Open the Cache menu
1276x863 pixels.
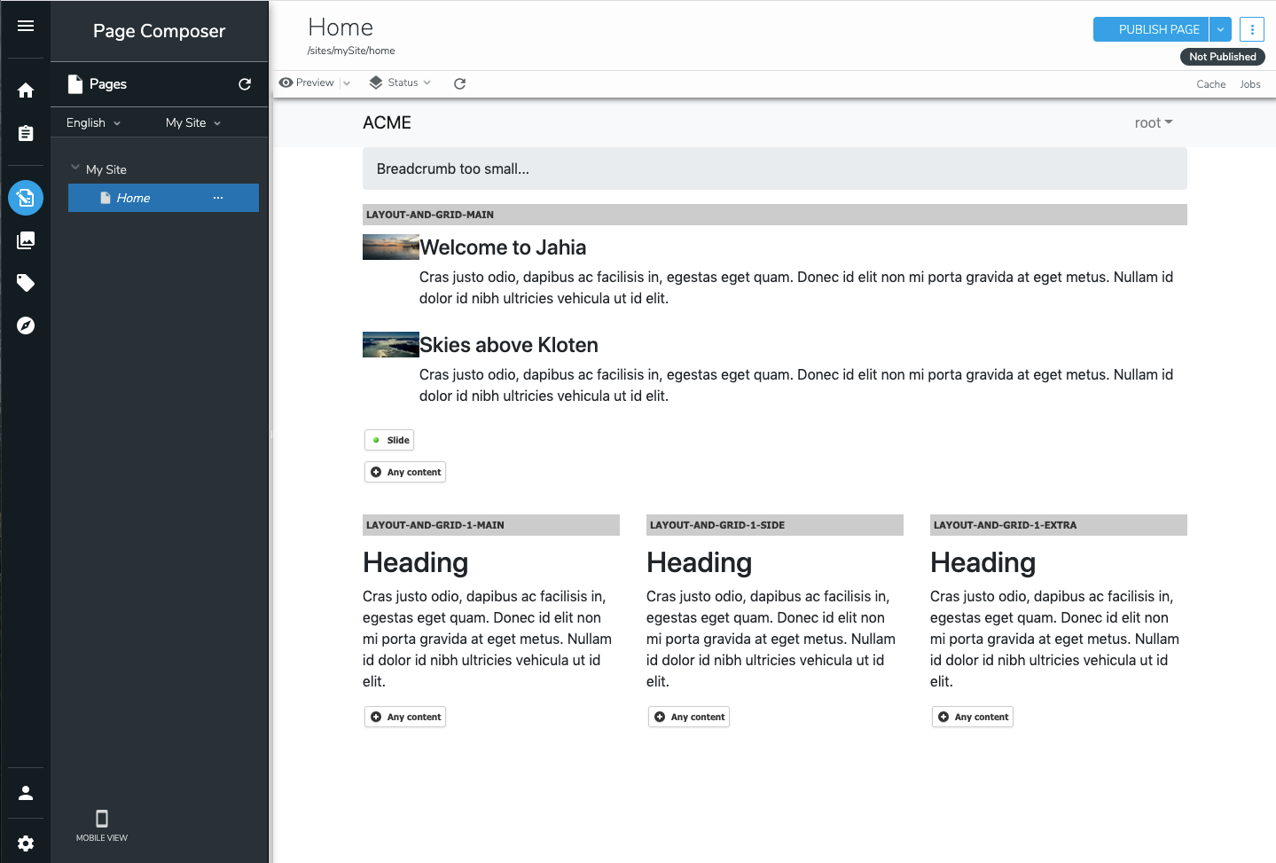(1210, 84)
